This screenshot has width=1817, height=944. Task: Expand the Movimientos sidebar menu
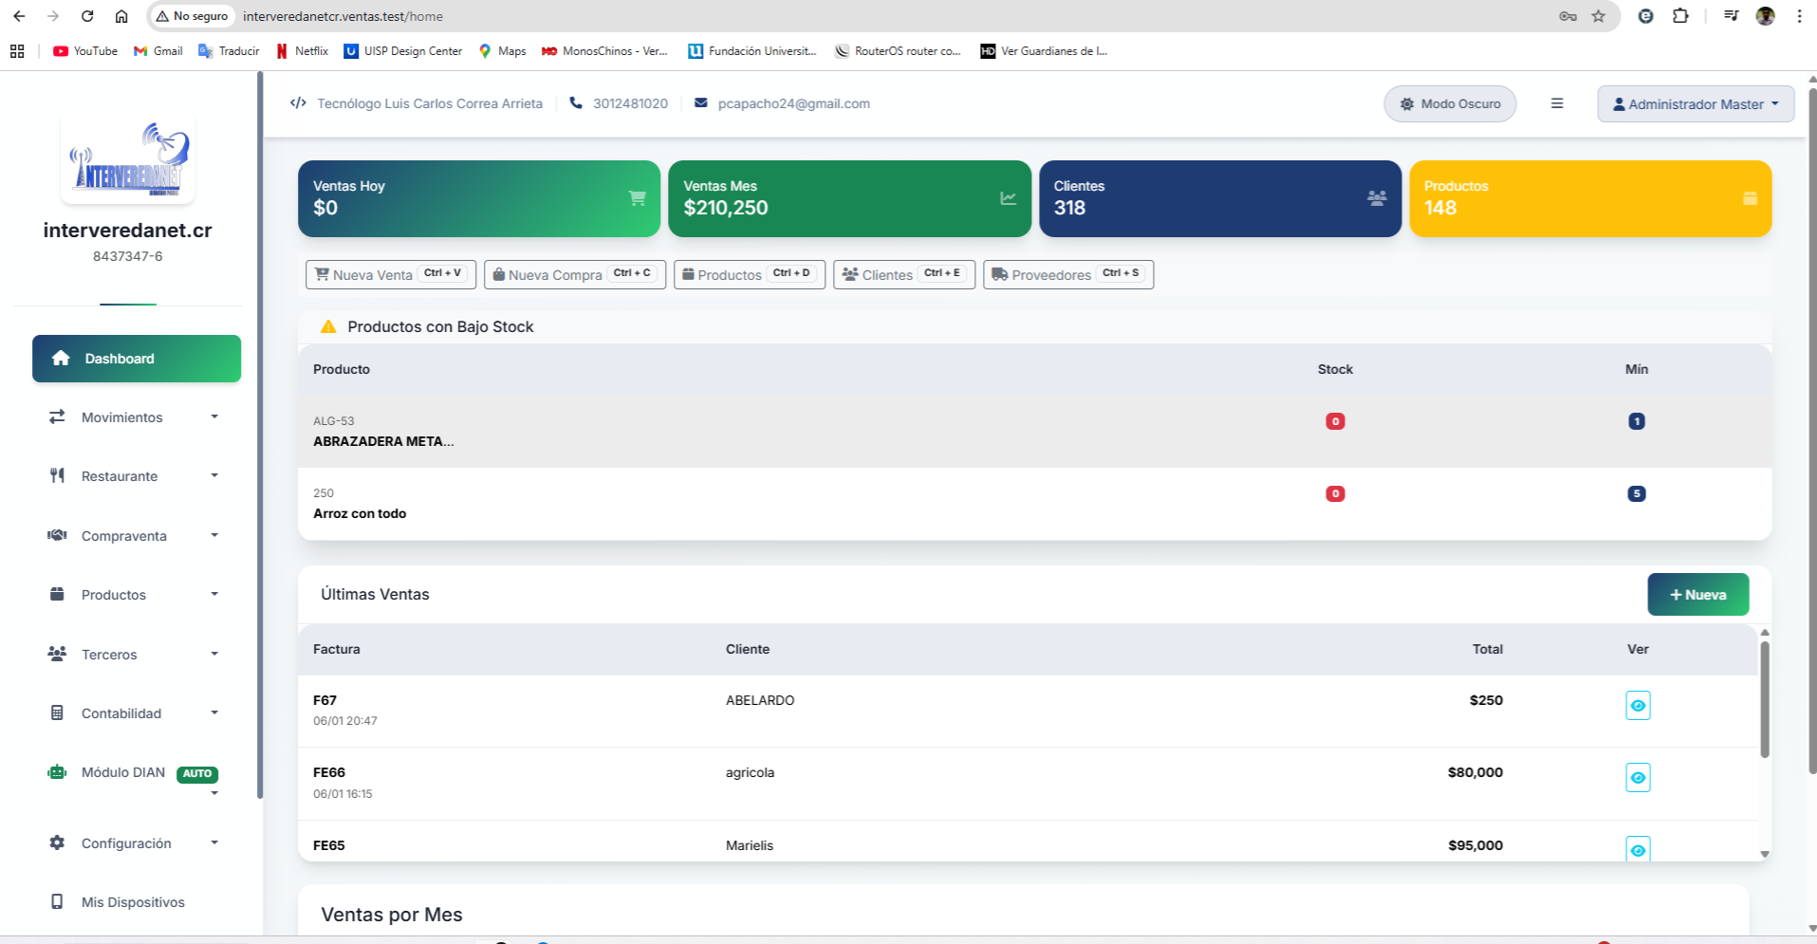134,417
